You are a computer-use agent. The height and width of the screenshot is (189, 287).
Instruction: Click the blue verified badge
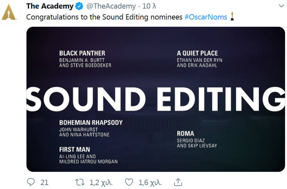click(79, 6)
